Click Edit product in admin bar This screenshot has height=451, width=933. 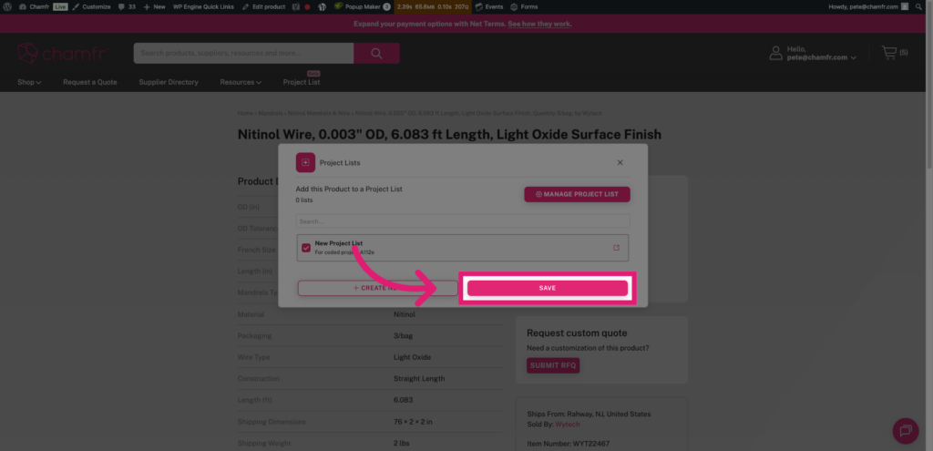(263, 6)
